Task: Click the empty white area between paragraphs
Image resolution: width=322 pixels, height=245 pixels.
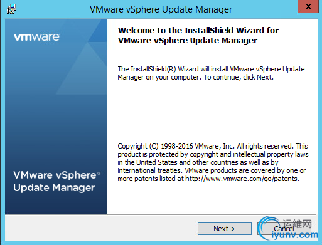Action: tap(212, 112)
